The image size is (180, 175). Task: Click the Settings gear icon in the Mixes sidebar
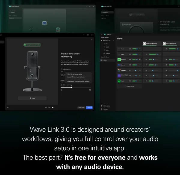click(102, 109)
